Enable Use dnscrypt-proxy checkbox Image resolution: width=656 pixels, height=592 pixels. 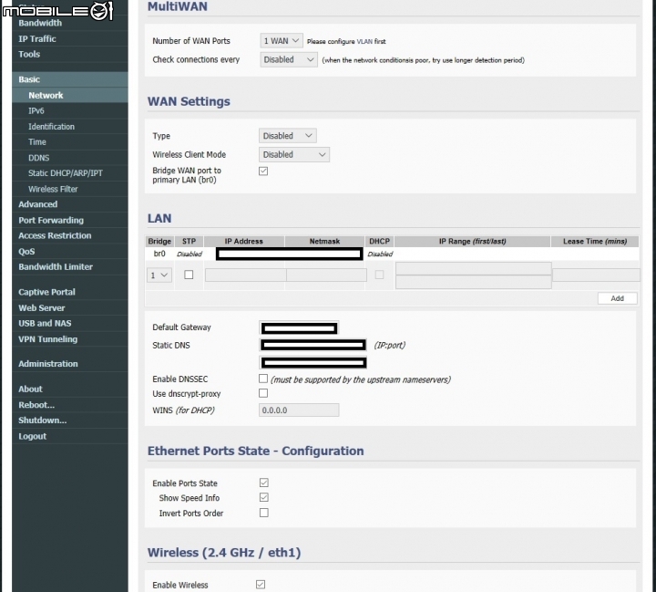click(263, 393)
